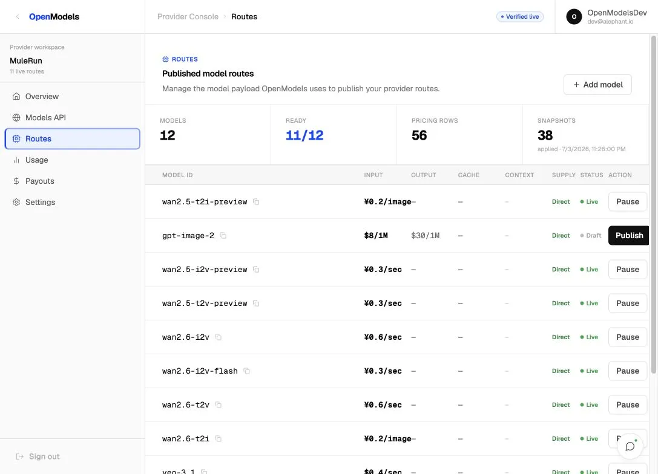This screenshot has height=474, width=658.
Task: Click the Overview home icon
Action: coord(16,96)
